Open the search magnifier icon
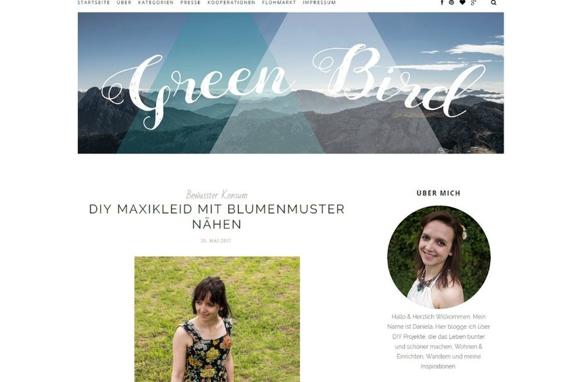The height and width of the screenshot is (382, 573). click(x=494, y=3)
